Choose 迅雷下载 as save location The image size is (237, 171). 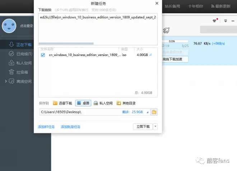[62, 103]
